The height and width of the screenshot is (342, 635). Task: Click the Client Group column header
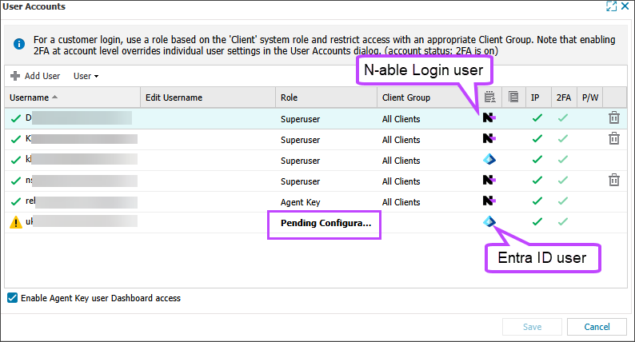coord(406,97)
